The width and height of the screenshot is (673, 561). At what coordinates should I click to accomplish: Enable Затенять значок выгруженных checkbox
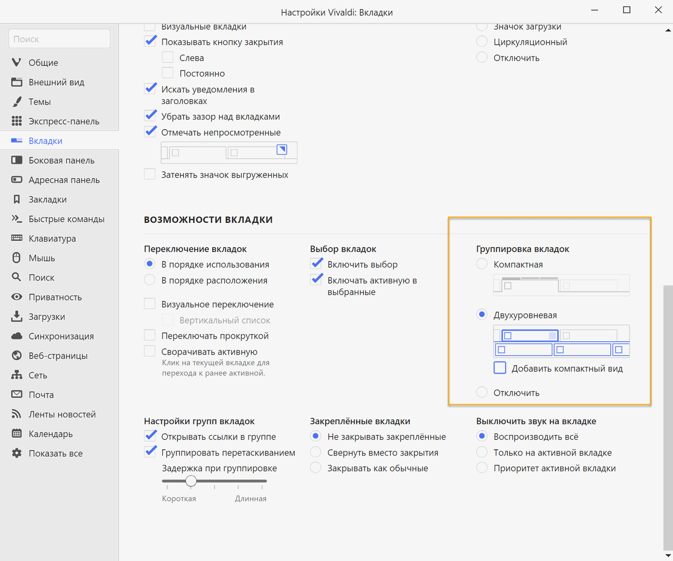150,174
